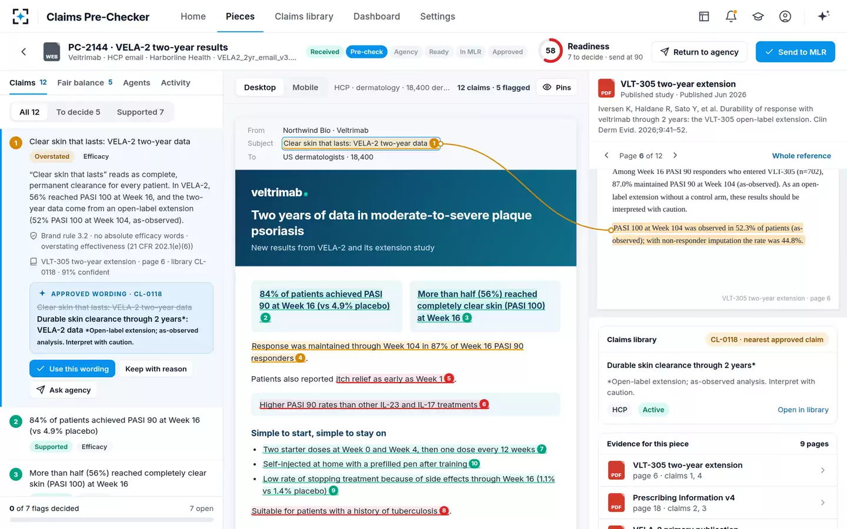Click the flags decided progress bar
This screenshot has height=529, width=847.
point(112,520)
